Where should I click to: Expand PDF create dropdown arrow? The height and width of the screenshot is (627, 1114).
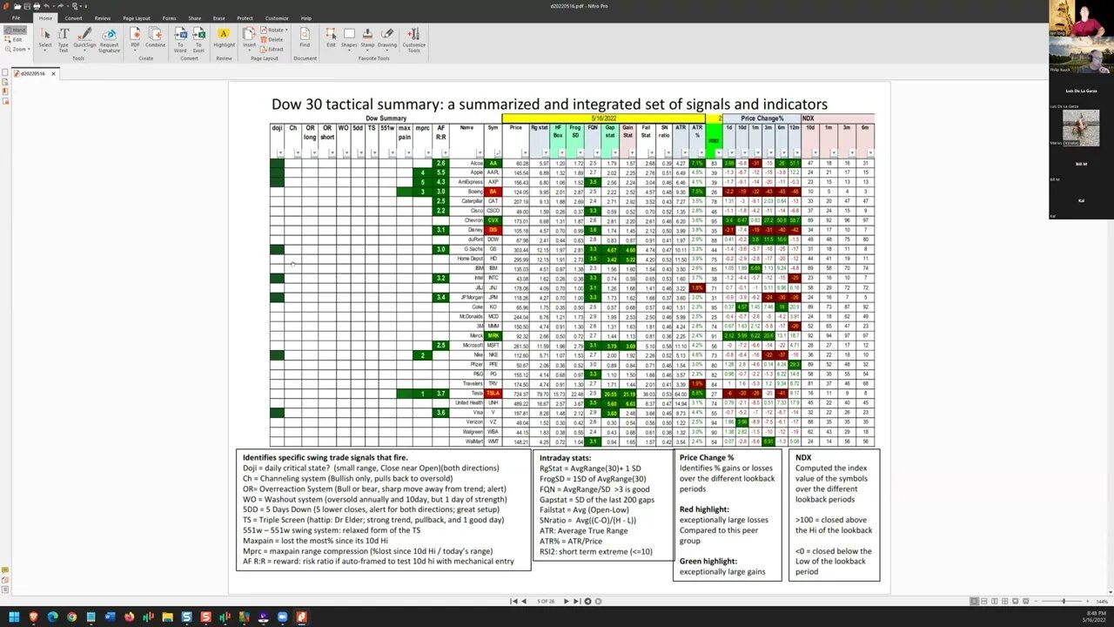coord(135,50)
